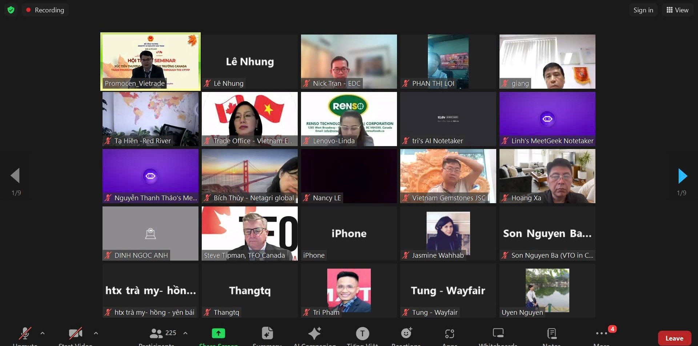Image resolution: width=698 pixels, height=346 pixels.
Task: Select the Steve Tipman, TFO Canada video tile
Action: click(x=250, y=233)
